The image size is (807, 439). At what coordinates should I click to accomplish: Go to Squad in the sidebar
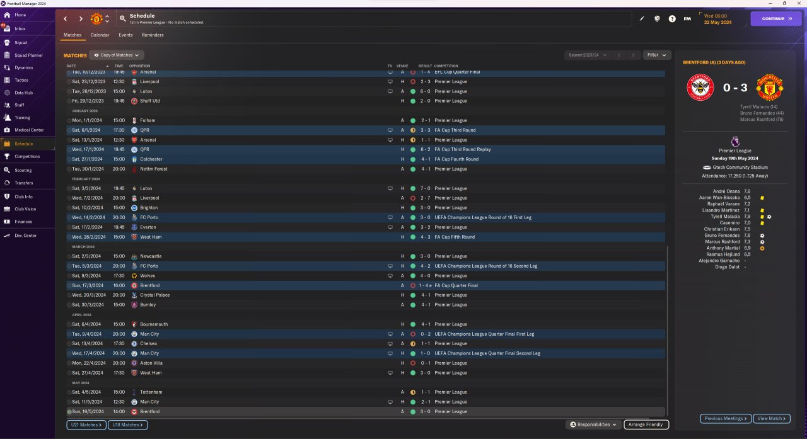21,43
